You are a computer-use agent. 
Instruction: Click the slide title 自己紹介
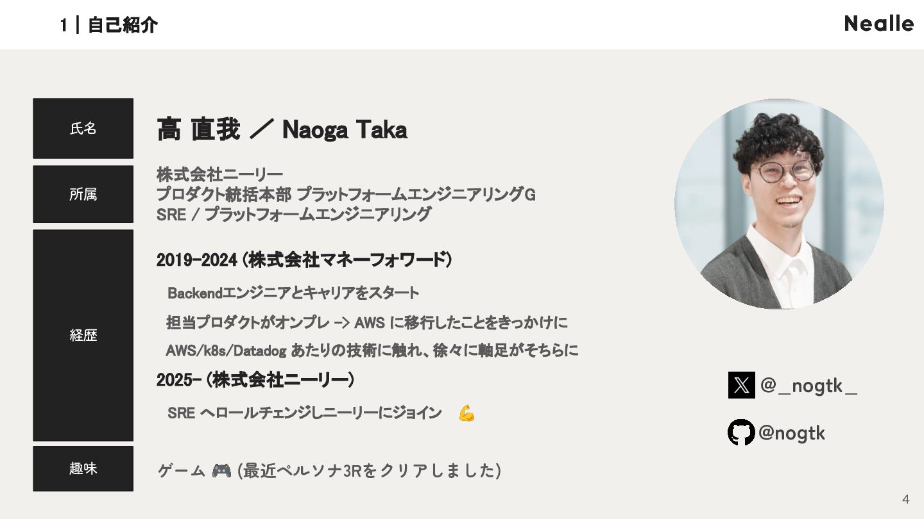point(123,25)
